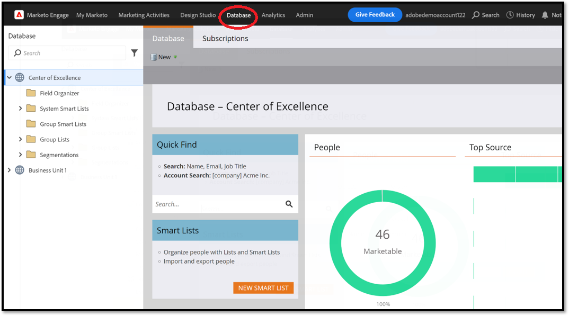The height and width of the screenshot is (316, 569).
Task: Select Group Smart Lists in the tree
Action: (x=63, y=124)
